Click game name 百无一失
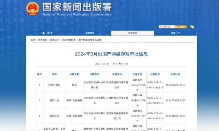219x131 pixels. pos(54,100)
